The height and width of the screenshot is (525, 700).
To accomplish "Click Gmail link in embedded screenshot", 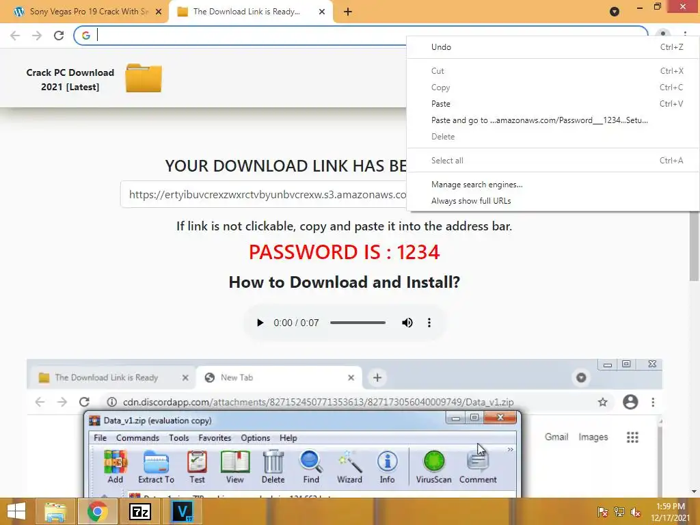I will pyautogui.click(x=556, y=437).
